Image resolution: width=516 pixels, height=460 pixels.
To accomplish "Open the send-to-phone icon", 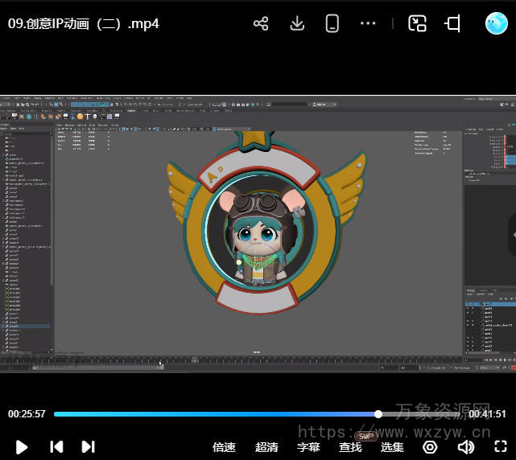I will [x=332, y=23].
